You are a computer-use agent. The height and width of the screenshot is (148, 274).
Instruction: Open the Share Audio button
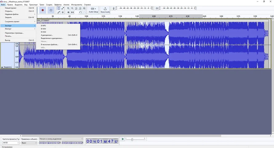pos(105,10)
